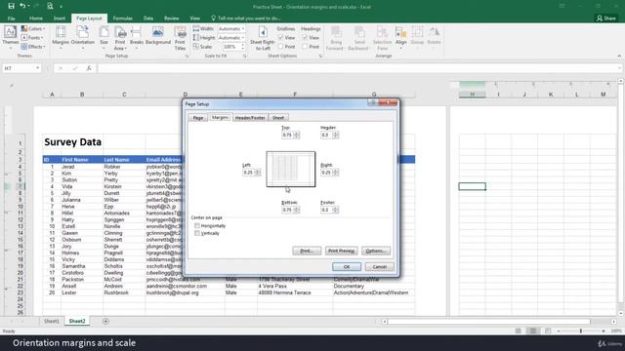This screenshot has height=351, width=625.
Task: Click the Align icon in Arrange group
Action: tap(400, 32)
